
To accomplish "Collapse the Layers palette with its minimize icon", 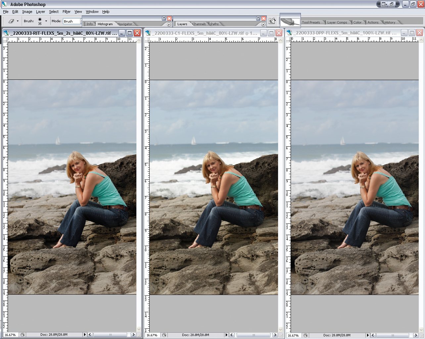I will tap(258, 18).
